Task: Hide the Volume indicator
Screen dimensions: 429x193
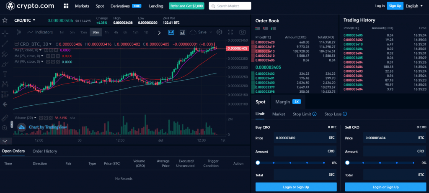Action: pyautogui.click(x=41, y=118)
